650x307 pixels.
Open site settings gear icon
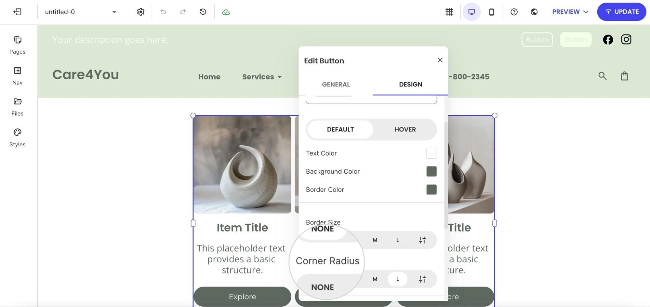pyautogui.click(x=140, y=12)
